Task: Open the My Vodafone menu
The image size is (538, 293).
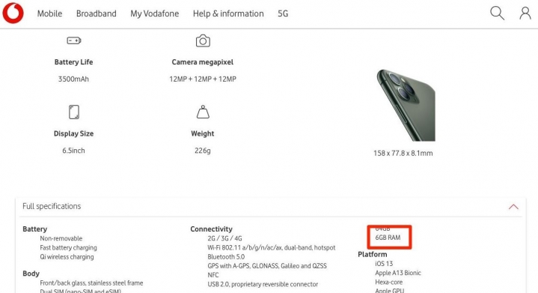Action: tap(154, 13)
